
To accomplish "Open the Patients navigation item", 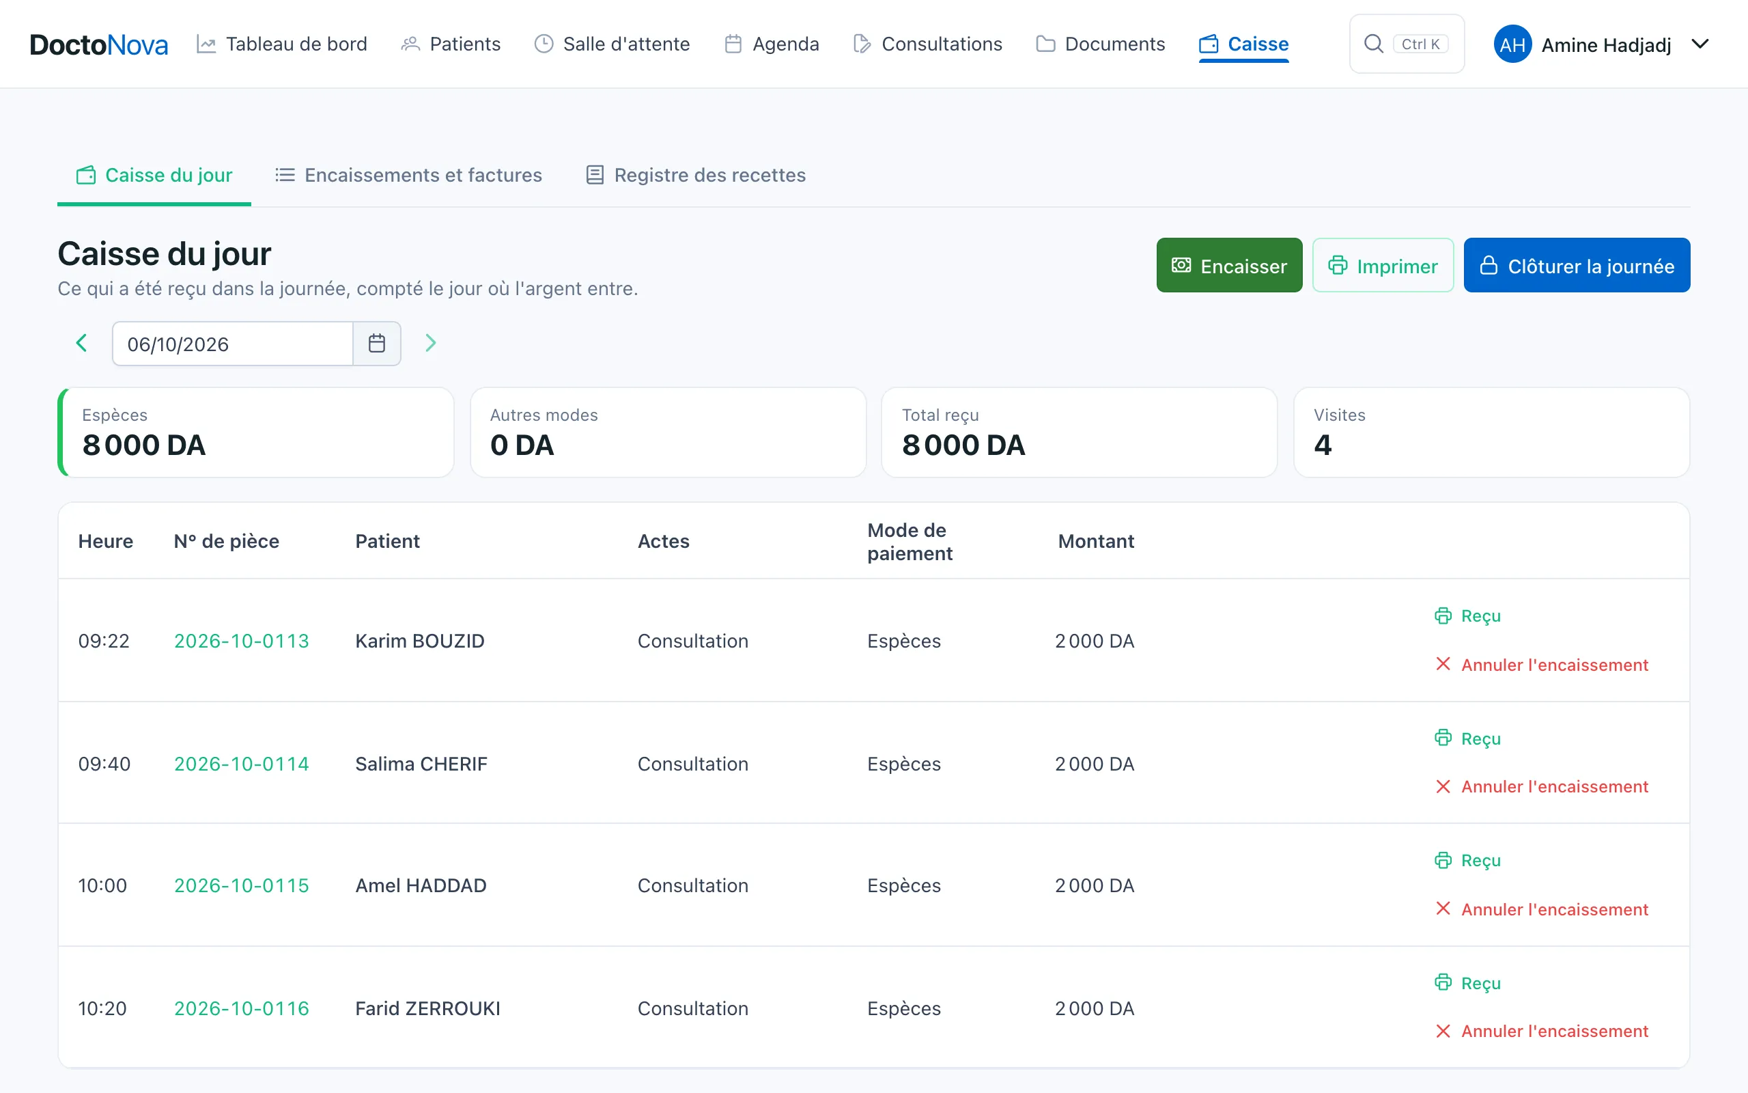I will tap(450, 44).
